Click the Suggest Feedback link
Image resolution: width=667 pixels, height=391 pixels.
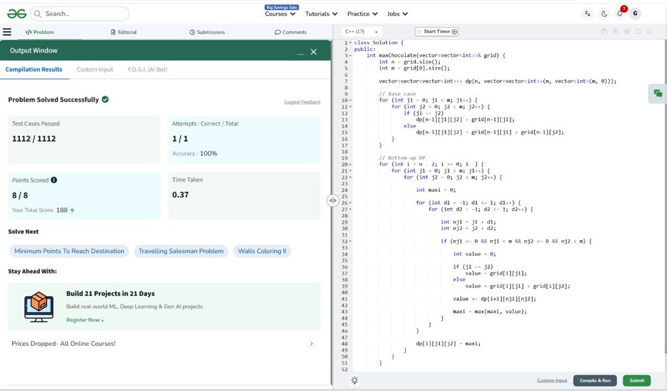302,102
